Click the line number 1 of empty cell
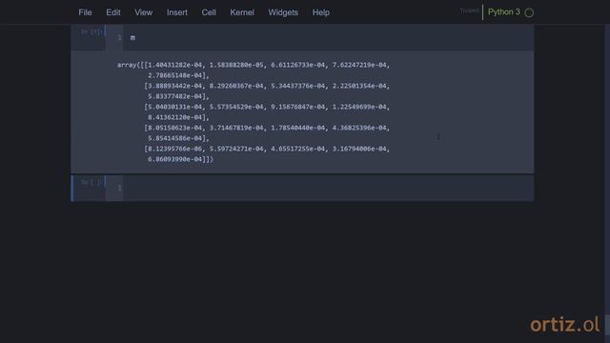The height and width of the screenshot is (343, 610). [119, 188]
